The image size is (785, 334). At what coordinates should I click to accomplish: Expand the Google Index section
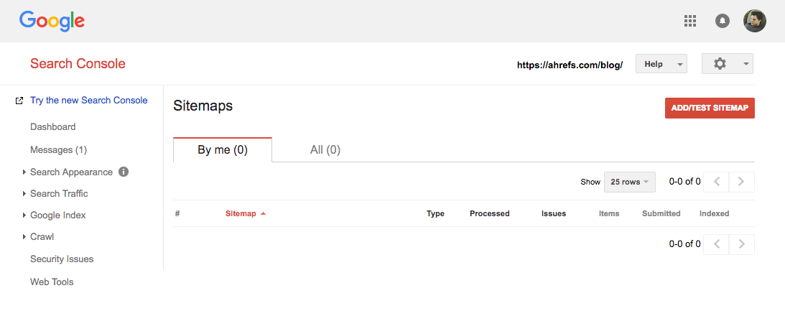57,215
